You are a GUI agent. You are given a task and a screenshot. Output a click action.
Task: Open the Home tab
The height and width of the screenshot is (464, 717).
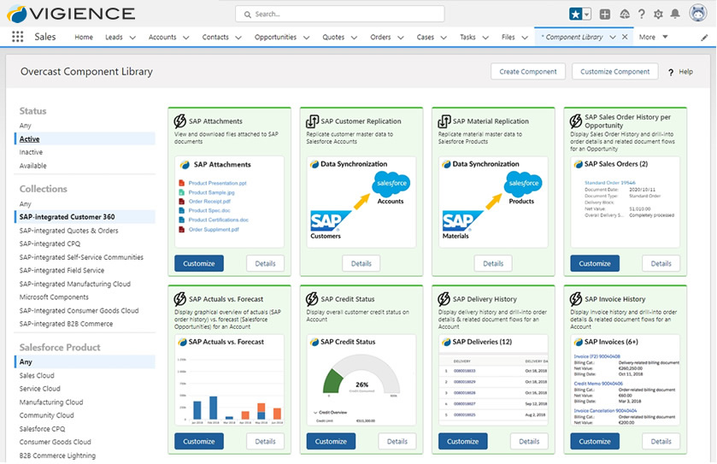tap(84, 37)
